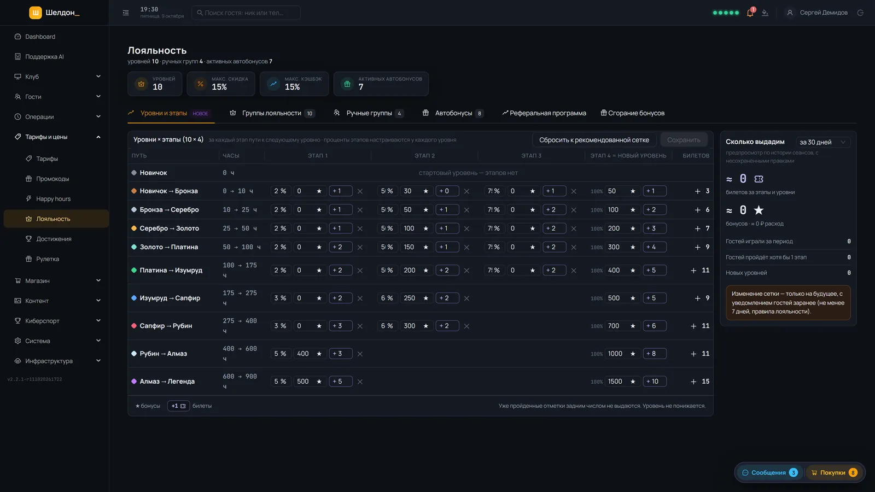Open the Сгорание бонусов tab
The height and width of the screenshot is (492, 875).
633,113
